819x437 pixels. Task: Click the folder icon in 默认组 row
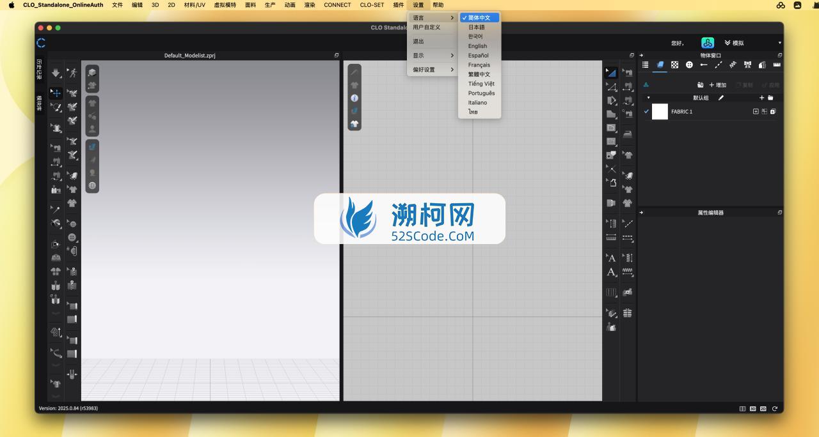(x=770, y=98)
